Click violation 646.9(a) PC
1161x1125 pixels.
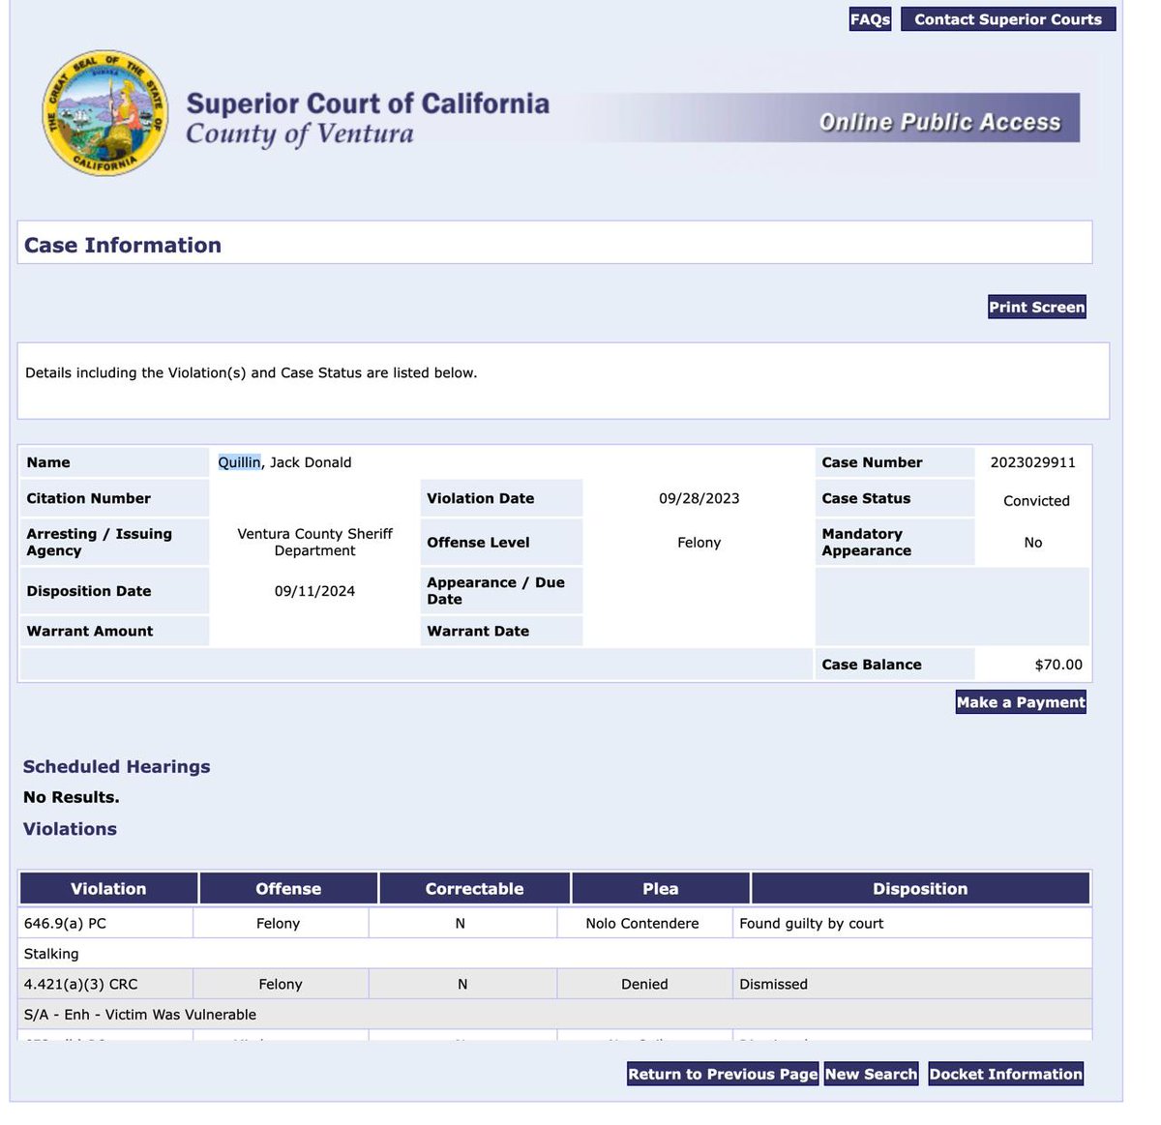[65, 924]
